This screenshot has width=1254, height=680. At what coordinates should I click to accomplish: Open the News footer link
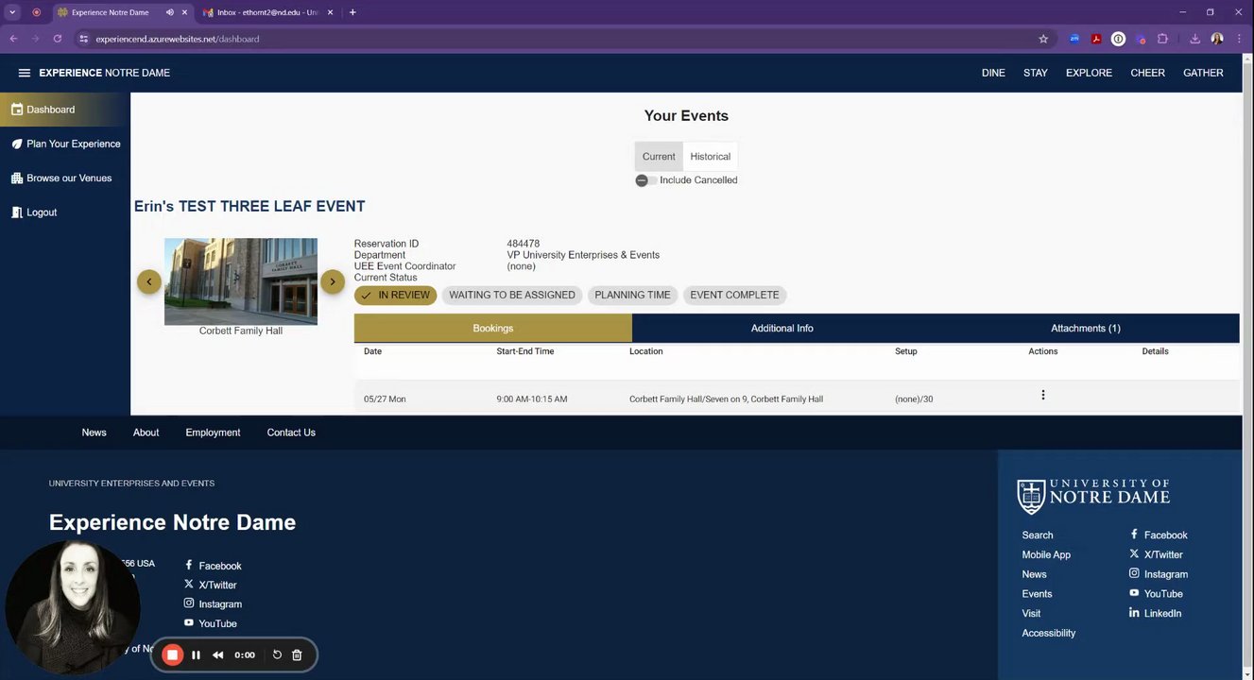[x=94, y=433]
